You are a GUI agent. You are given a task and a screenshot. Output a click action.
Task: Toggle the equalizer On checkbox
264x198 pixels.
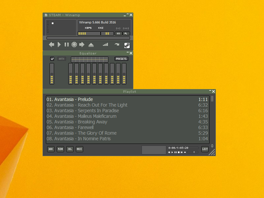[x=52, y=59]
